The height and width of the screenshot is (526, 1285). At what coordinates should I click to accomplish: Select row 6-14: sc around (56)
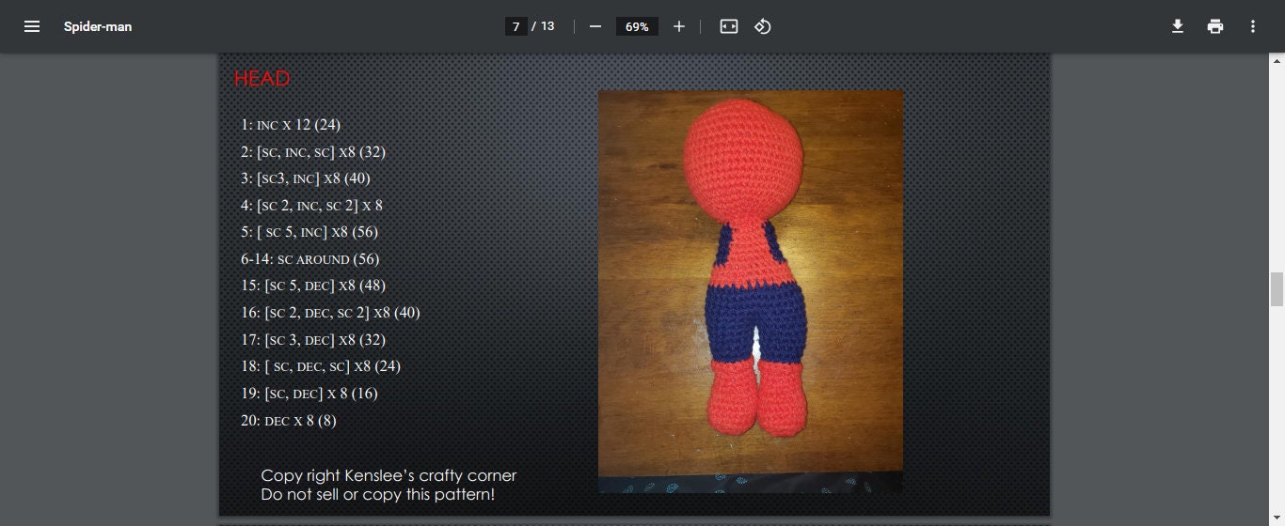[x=310, y=258]
